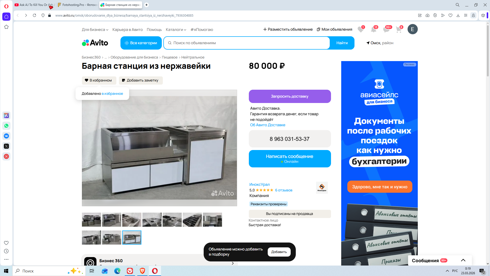Viewport: 490px width, 276px height.
Task: Click the WhatsApp icon in the Opera sidebar
Action: pyautogui.click(x=6, y=126)
